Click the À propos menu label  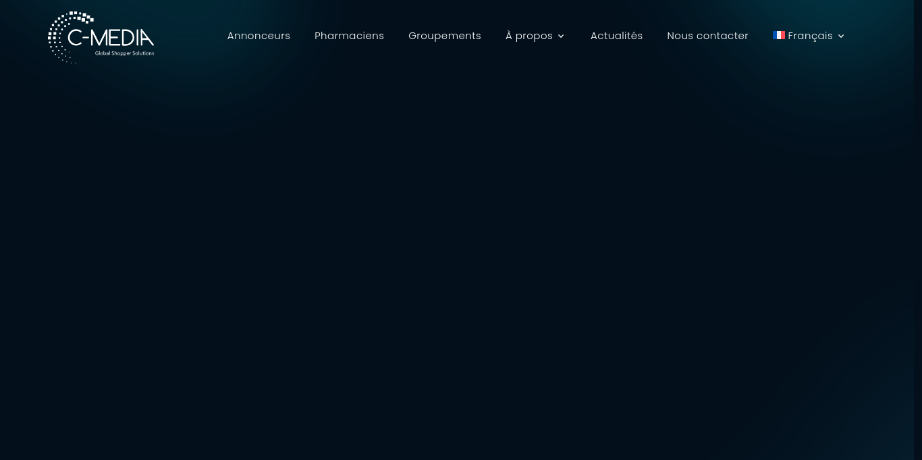528,36
